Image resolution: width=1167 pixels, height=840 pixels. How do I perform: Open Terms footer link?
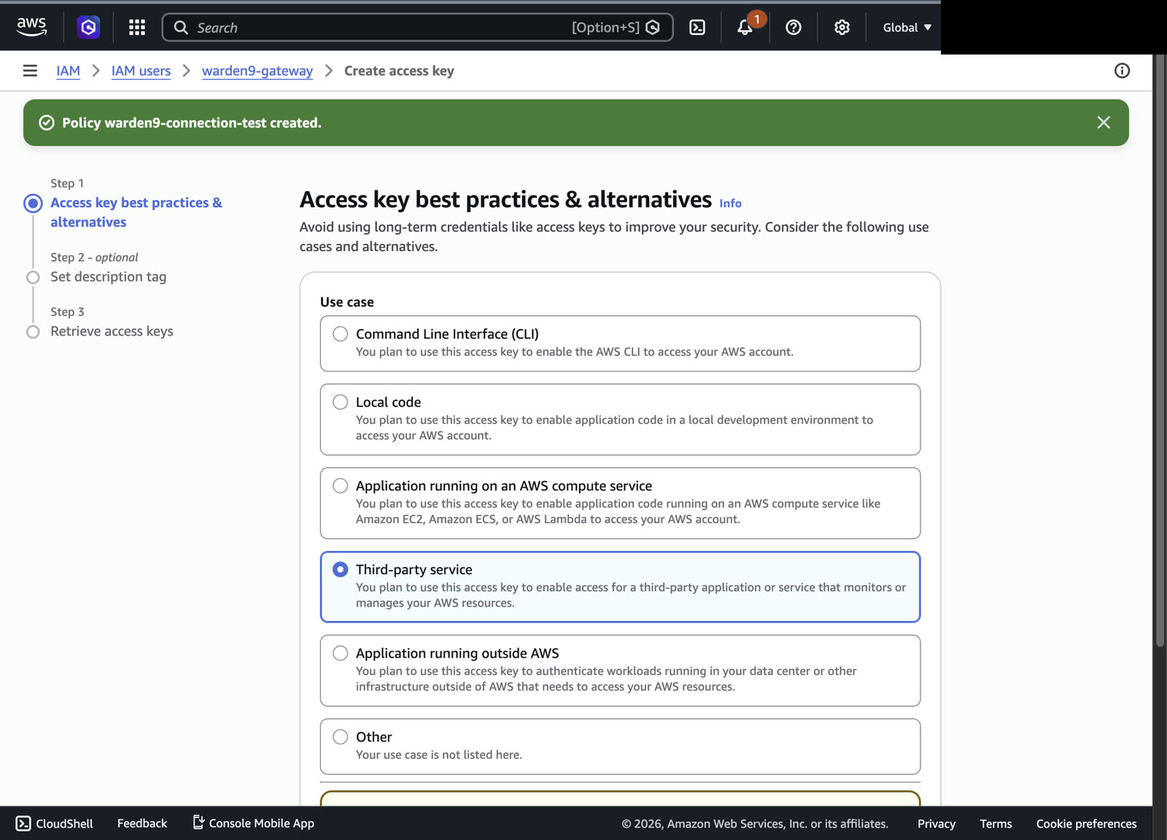click(996, 824)
